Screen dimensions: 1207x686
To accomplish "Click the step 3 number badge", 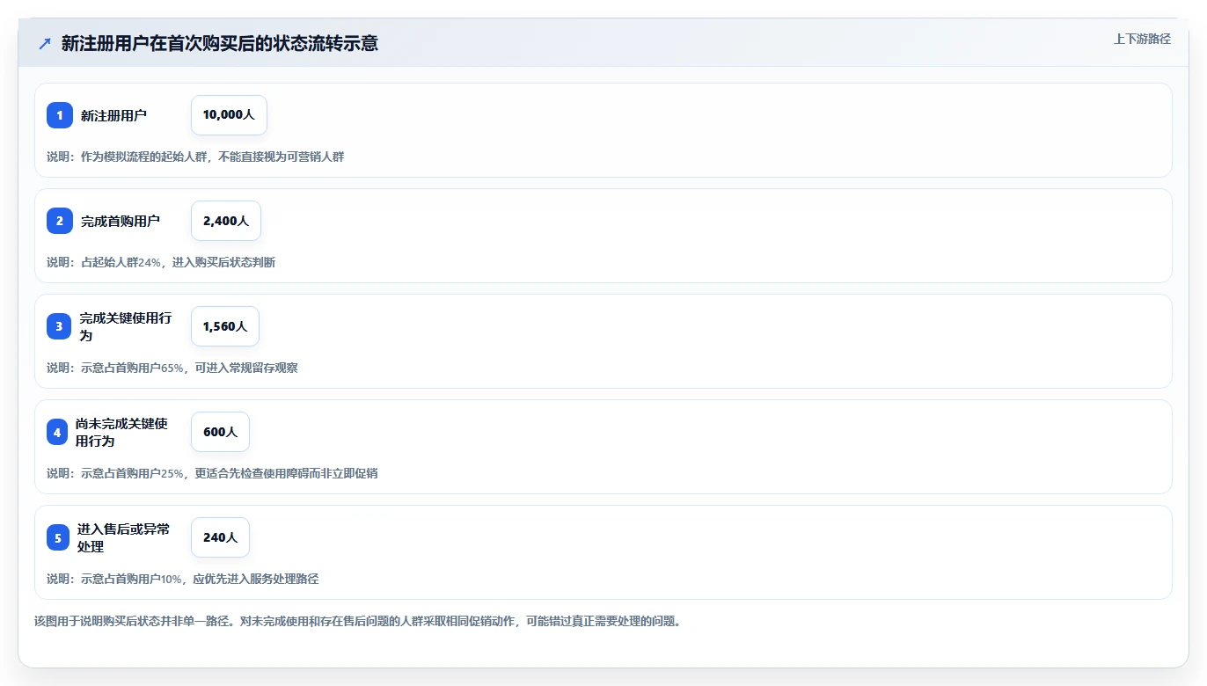I will tap(59, 326).
